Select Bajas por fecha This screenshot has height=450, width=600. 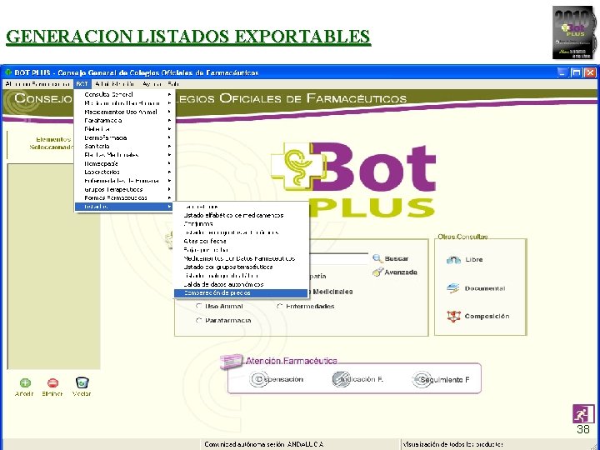pyautogui.click(x=241, y=250)
